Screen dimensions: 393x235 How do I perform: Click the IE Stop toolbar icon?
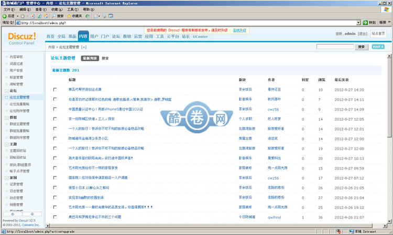coord(33,16)
